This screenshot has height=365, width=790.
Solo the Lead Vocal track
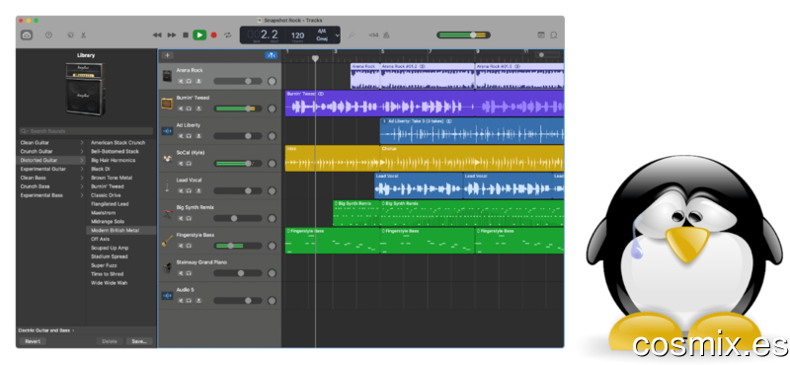point(189,190)
